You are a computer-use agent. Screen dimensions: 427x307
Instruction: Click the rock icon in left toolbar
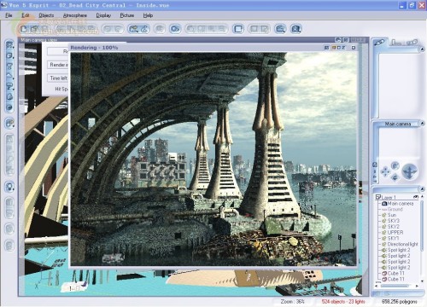9,97
